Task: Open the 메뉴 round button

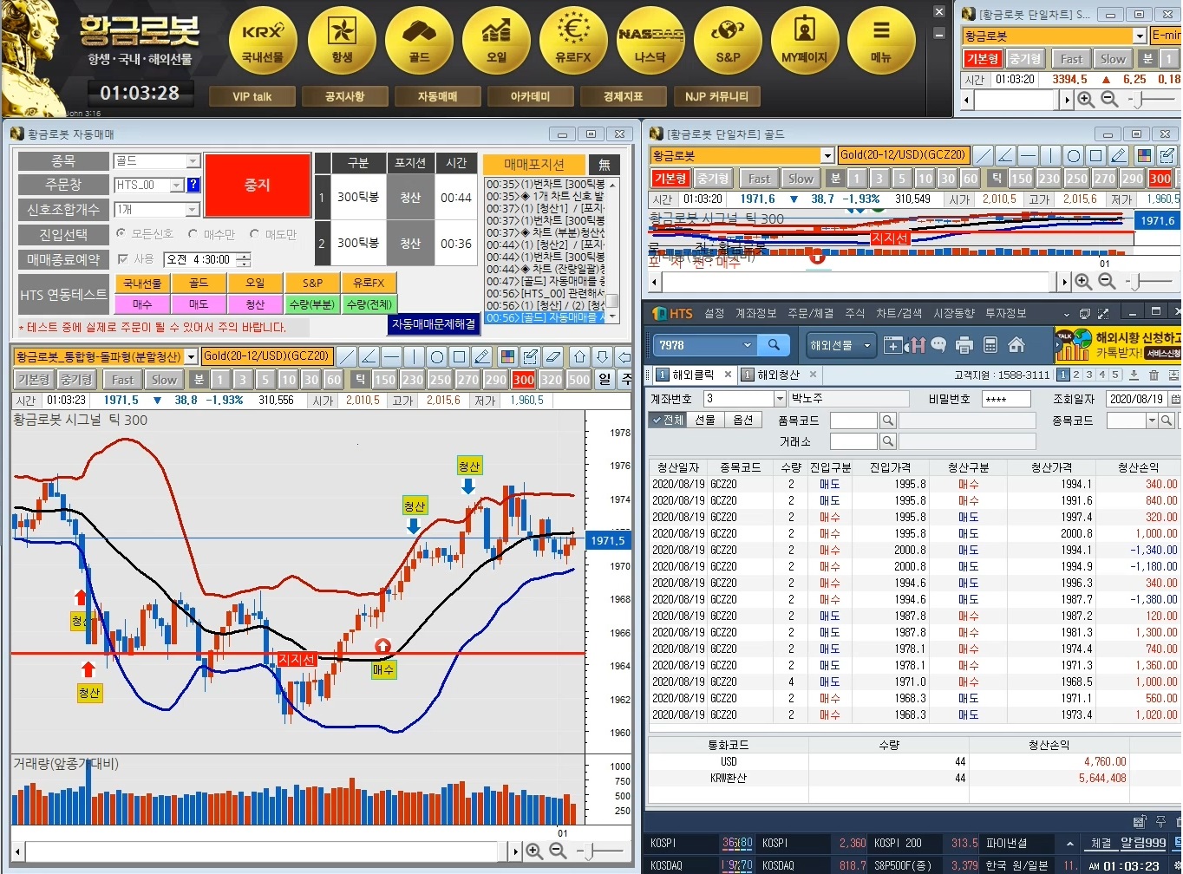Action: pos(881,40)
